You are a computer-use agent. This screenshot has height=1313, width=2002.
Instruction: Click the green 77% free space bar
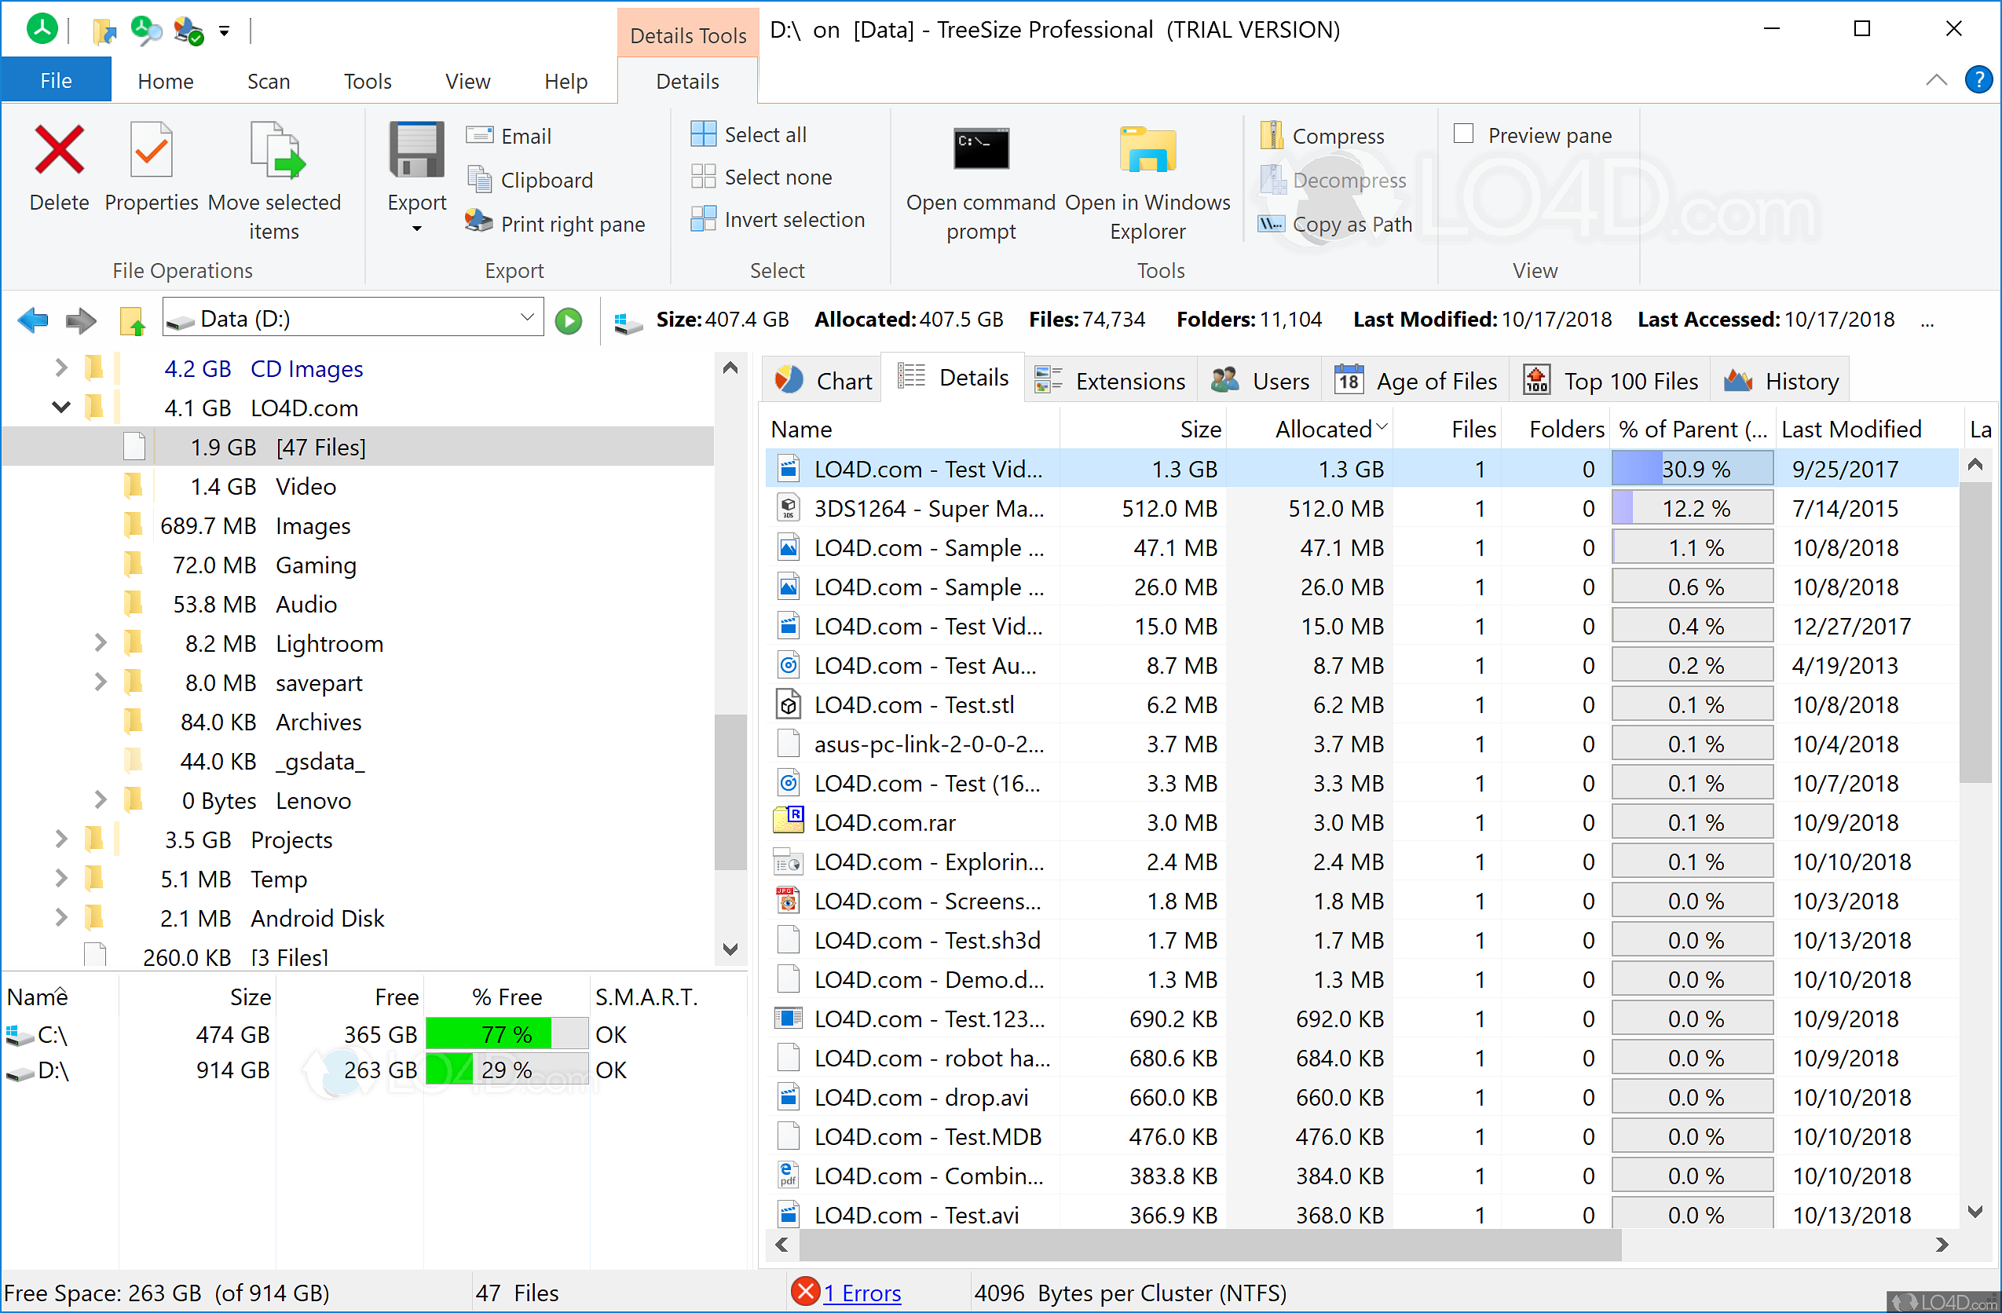488,1033
